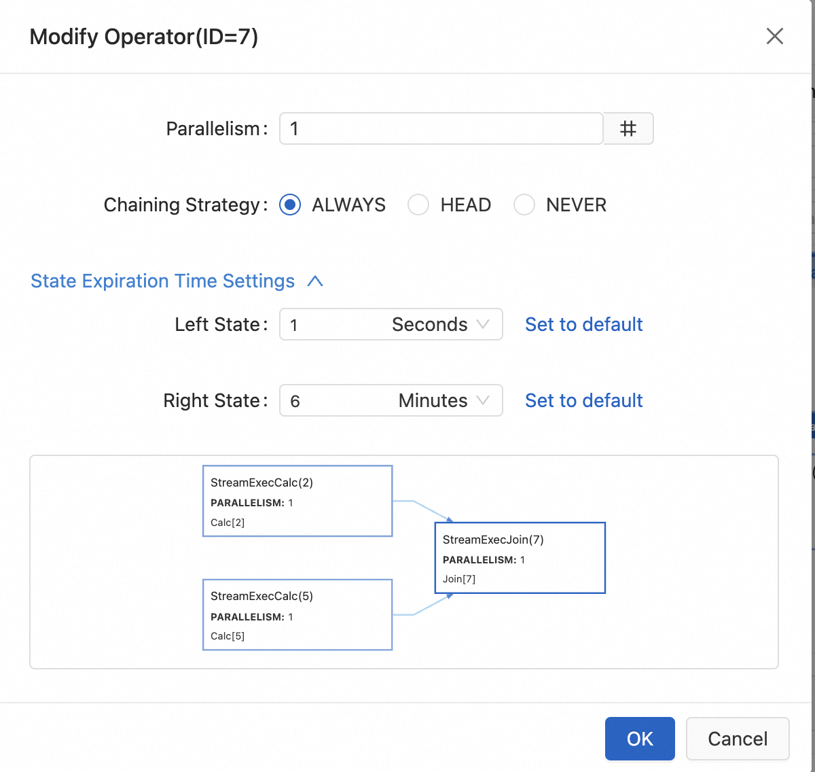Collapse State Expiration Time Settings section
This screenshot has width=815, height=772.
click(163, 281)
